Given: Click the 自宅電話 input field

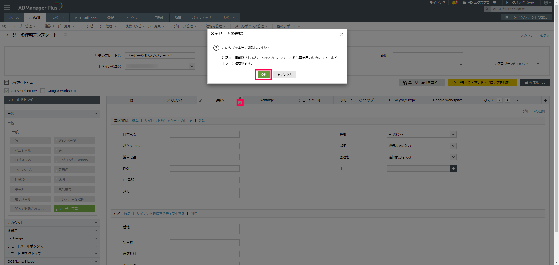Looking at the screenshot, I should coord(205,134).
